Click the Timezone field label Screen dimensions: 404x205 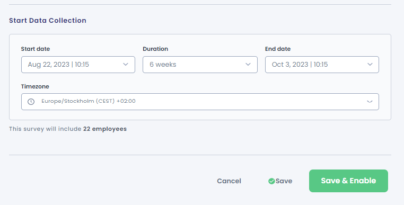35,86
